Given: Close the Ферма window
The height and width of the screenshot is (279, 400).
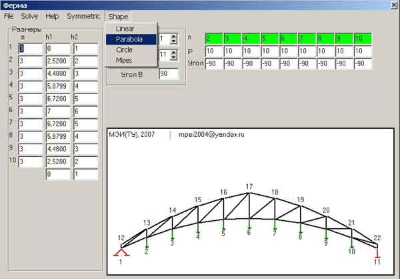Looking at the screenshot, I should (x=394, y=5).
